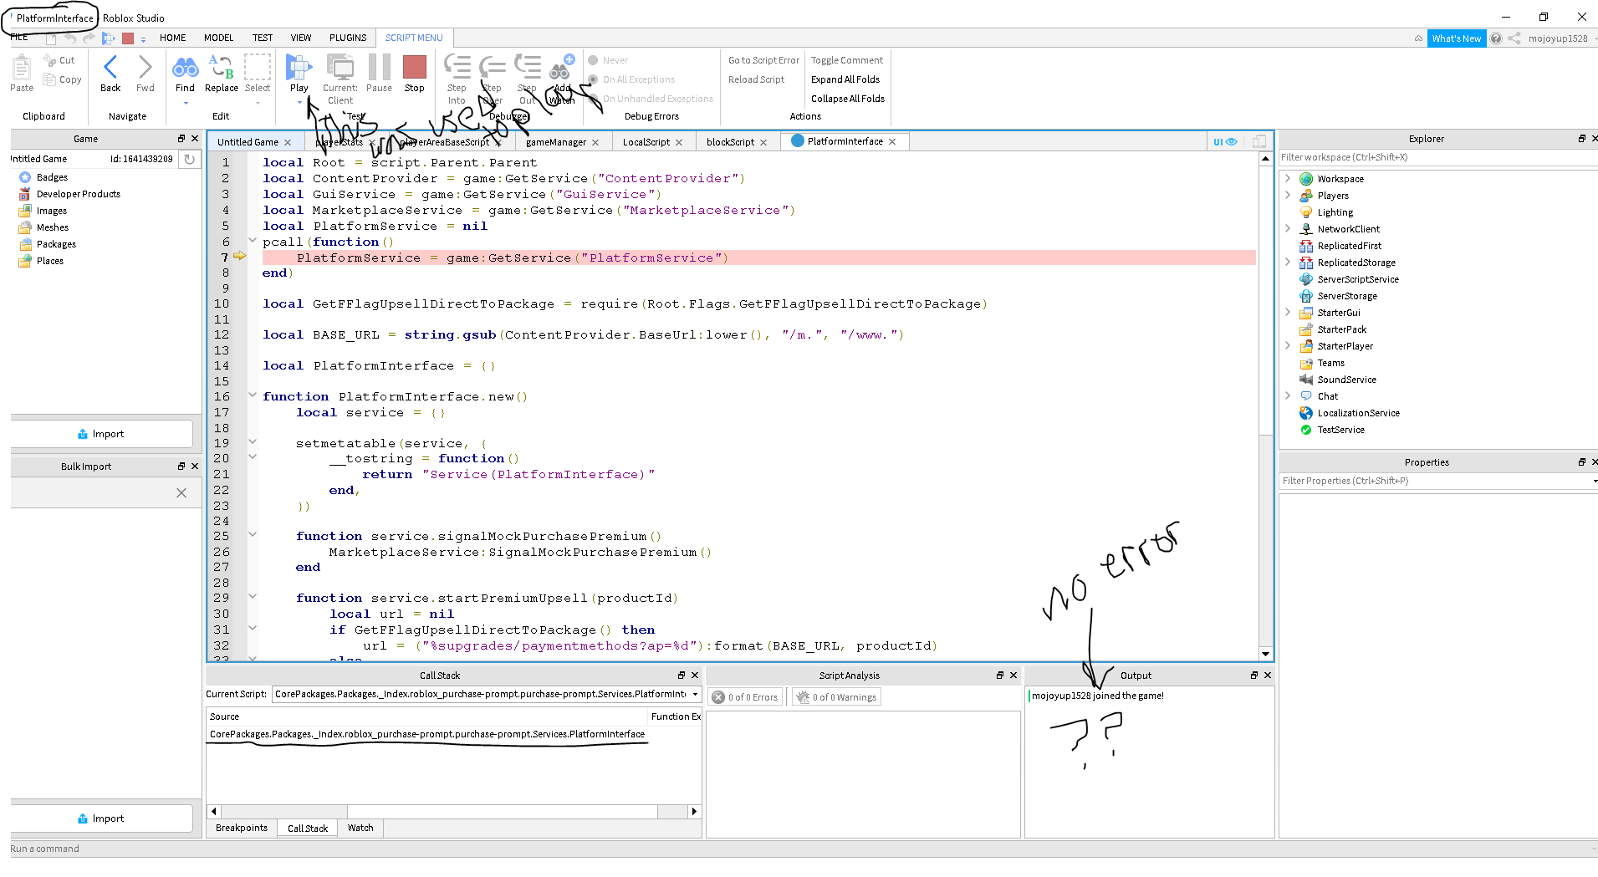The height and width of the screenshot is (877, 1598).
Task: Click the Select tool in Edit
Action: coord(258,73)
